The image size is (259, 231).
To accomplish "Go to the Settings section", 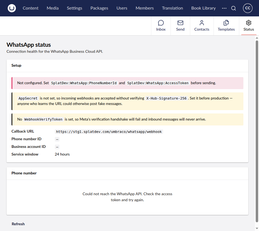I will 75,8.
